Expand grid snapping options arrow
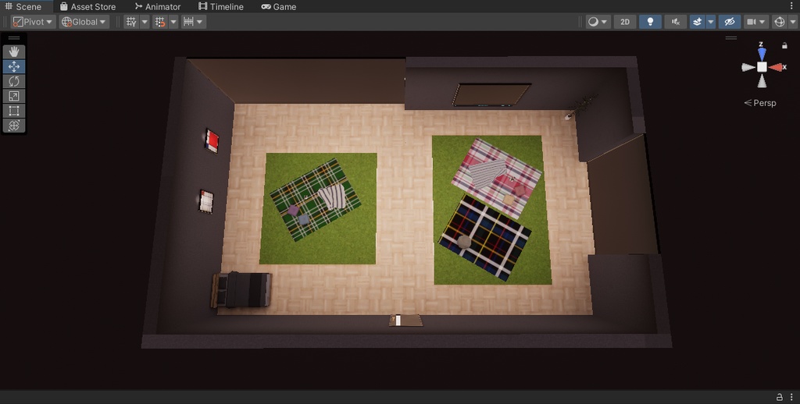This screenshot has width=800, height=404. [173, 22]
